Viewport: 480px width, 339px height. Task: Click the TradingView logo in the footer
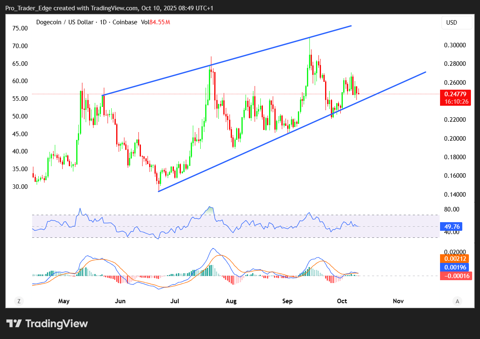point(47,324)
